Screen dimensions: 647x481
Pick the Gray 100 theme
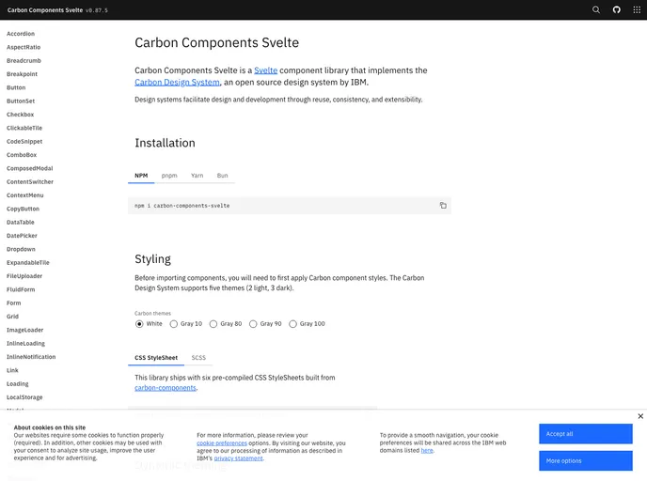293,324
